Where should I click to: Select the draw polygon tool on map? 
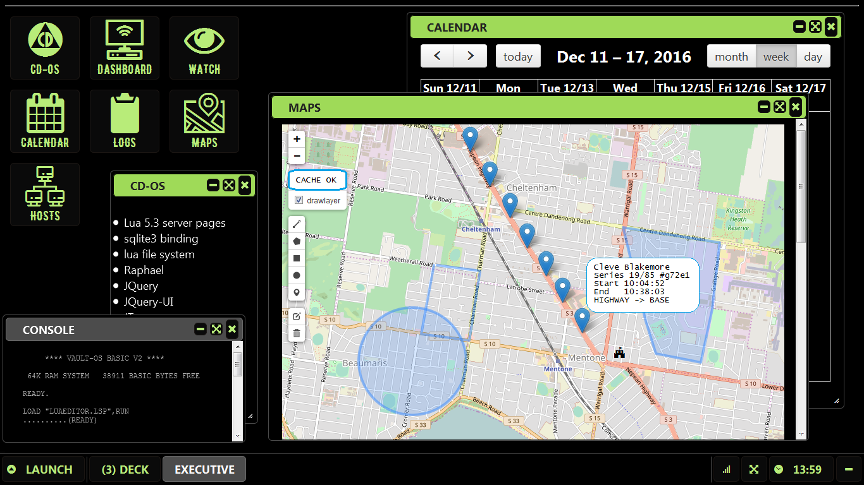pyautogui.click(x=297, y=241)
